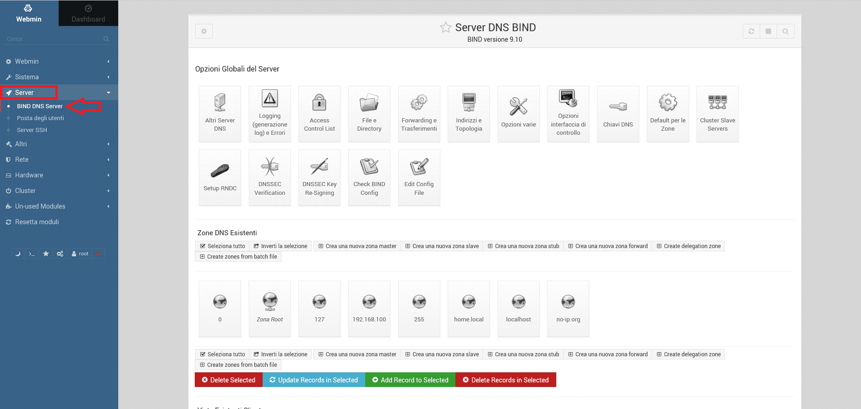This screenshot has height=409, width=861.
Task: Click the stop BIND server icon
Action: click(x=768, y=31)
